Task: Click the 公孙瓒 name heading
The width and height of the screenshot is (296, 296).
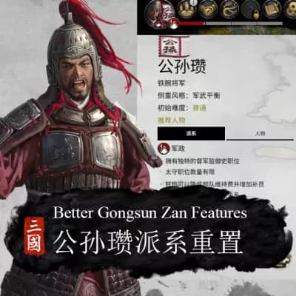Action: [x=182, y=67]
